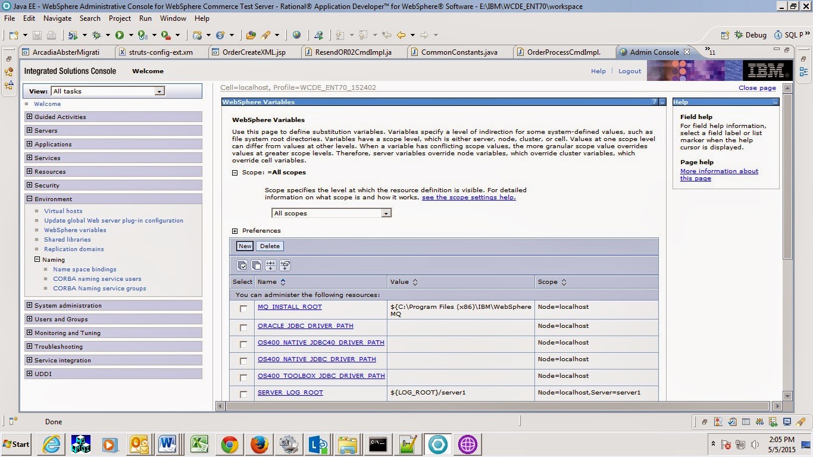Image resolution: width=813 pixels, height=457 pixels.
Task: Open Firefox from the taskbar
Action: click(259, 445)
